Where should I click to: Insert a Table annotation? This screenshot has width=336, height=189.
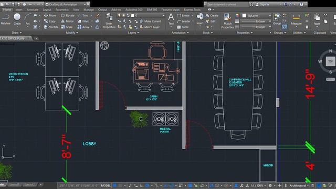coord(183,27)
